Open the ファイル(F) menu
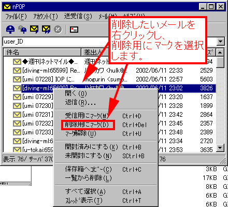Screen dimensions: 228x207 pos(16,17)
